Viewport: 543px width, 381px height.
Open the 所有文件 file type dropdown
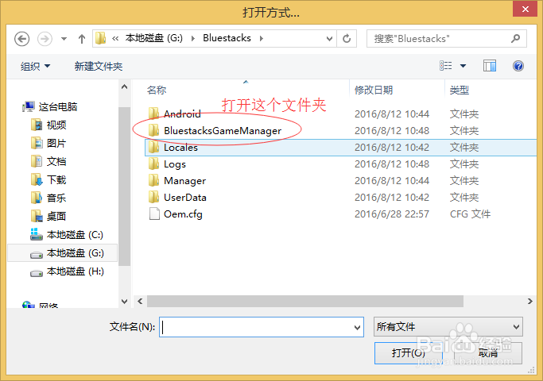pyautogui.click(x=448, y=327)
